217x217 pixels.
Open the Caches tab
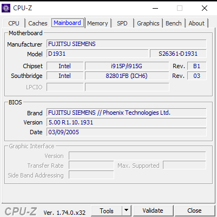(x=38, y=23)
